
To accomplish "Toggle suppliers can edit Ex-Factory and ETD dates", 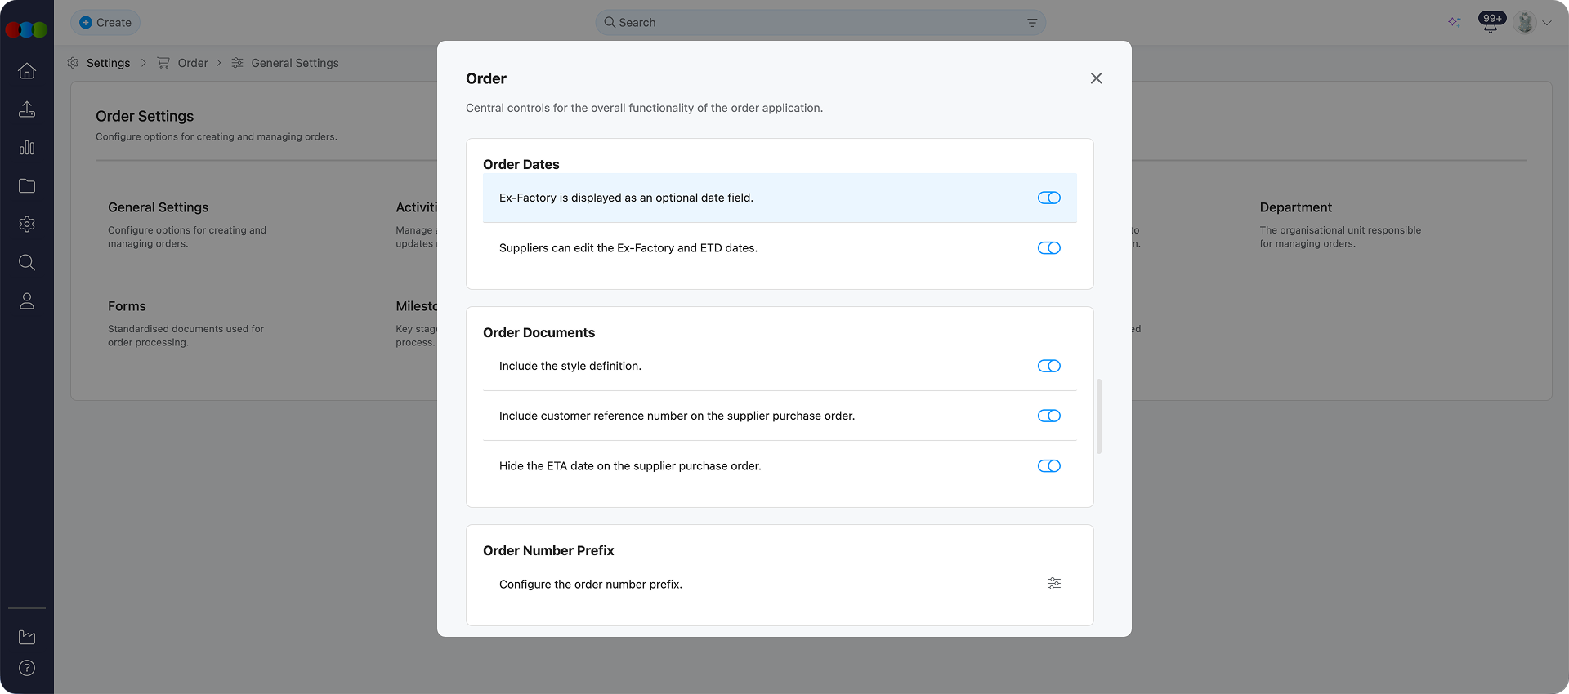I will (1048, 248).
